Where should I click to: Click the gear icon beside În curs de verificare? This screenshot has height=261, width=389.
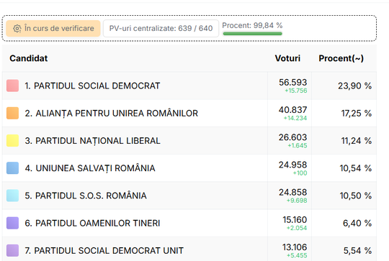click(x=17, y=29)
